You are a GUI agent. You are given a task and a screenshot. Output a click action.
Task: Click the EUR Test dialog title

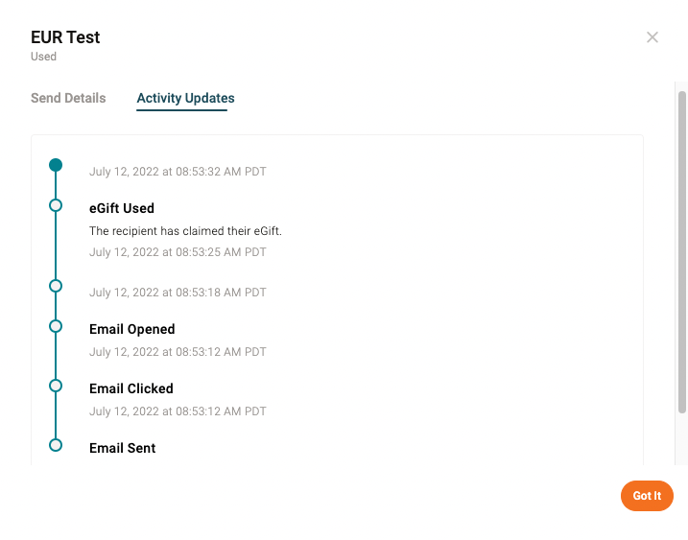[x=65, y=37]
